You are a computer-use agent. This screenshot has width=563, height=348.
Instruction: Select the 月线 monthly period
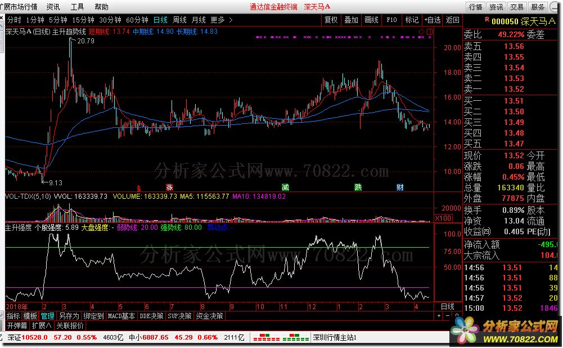tap(199, 20)
